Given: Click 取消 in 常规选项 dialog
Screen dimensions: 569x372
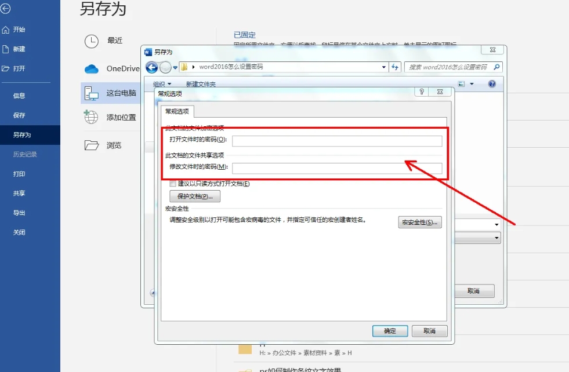Looking at the screenshot, I should (430, 331).
